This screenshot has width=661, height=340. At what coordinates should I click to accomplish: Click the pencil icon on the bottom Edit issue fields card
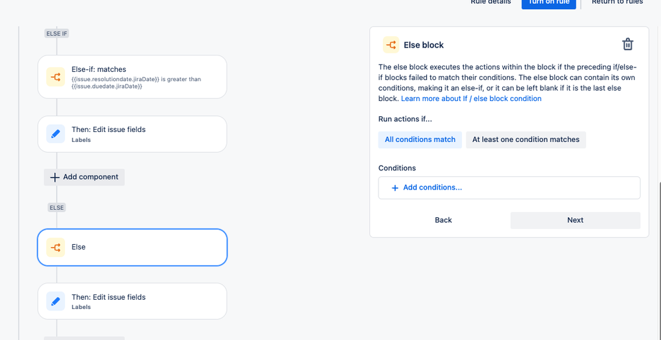[x=56, y=301]
